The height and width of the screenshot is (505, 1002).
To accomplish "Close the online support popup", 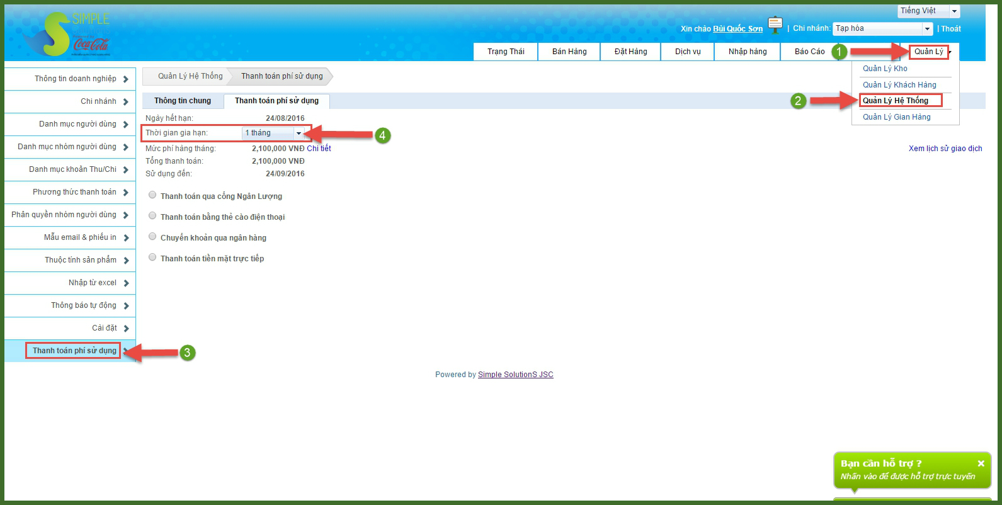I will click(x=981, y=463).
